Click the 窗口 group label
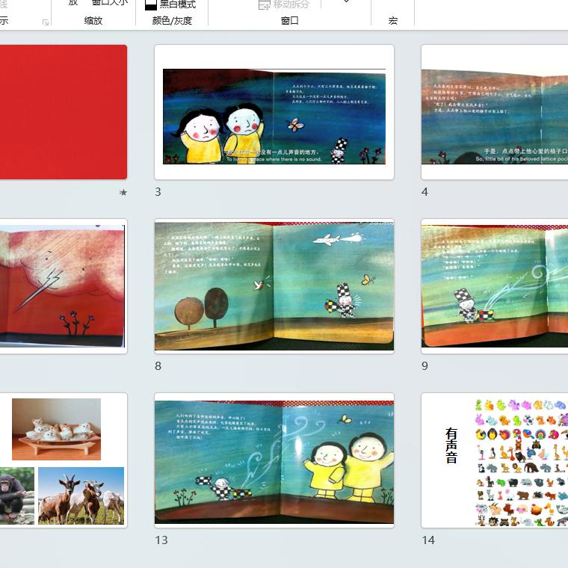 [x=289, y=21]
